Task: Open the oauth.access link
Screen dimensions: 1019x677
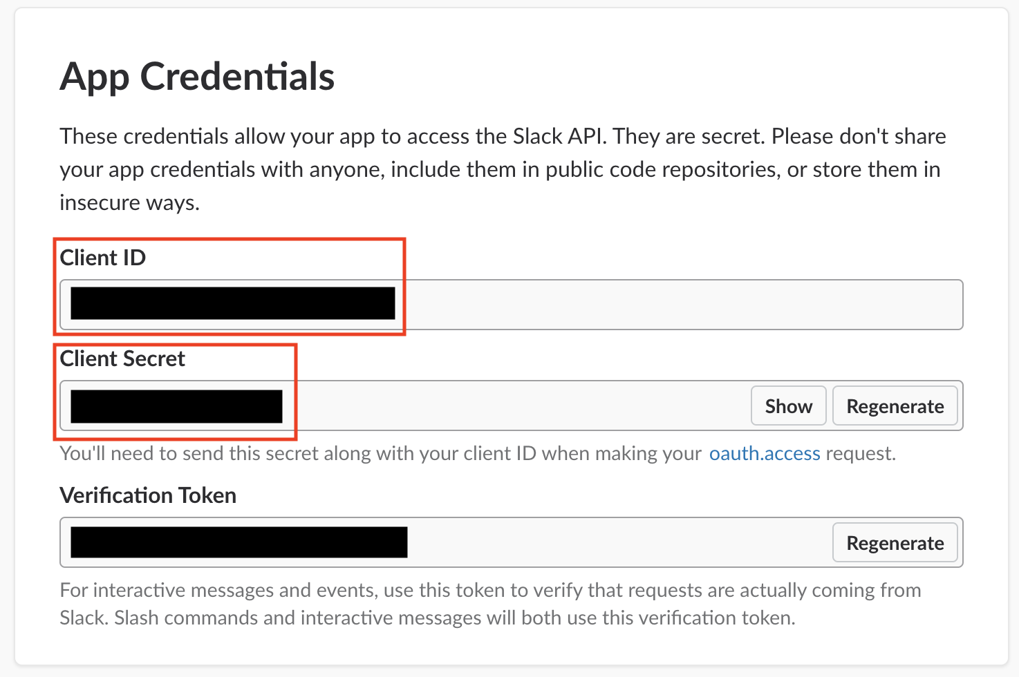Action: point(765,453)
